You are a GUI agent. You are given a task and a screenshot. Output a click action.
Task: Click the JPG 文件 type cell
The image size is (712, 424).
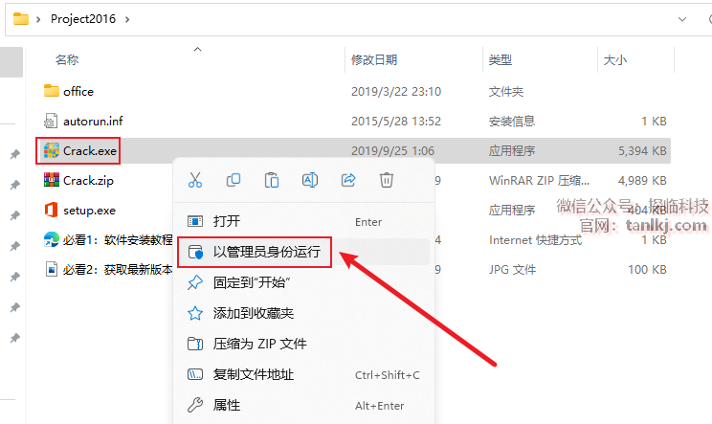tap(512, 270)
